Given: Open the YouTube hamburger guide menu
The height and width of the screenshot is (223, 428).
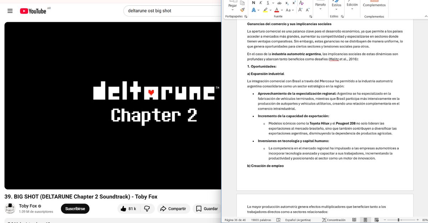Looking at the screenshot, I should tap(10, 11).
